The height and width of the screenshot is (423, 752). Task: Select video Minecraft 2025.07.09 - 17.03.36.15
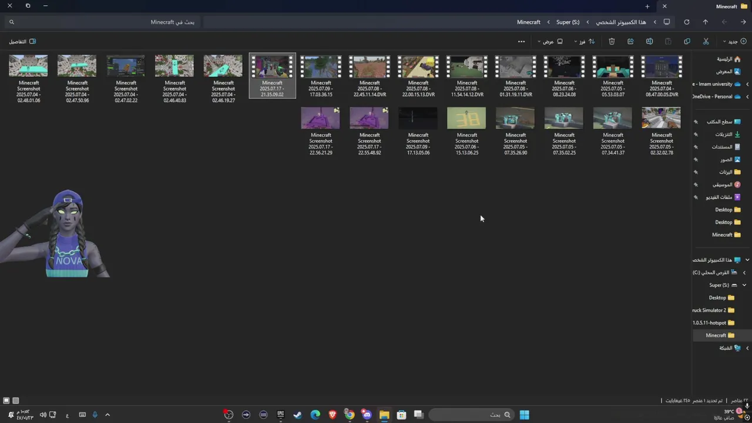[321, 76]
